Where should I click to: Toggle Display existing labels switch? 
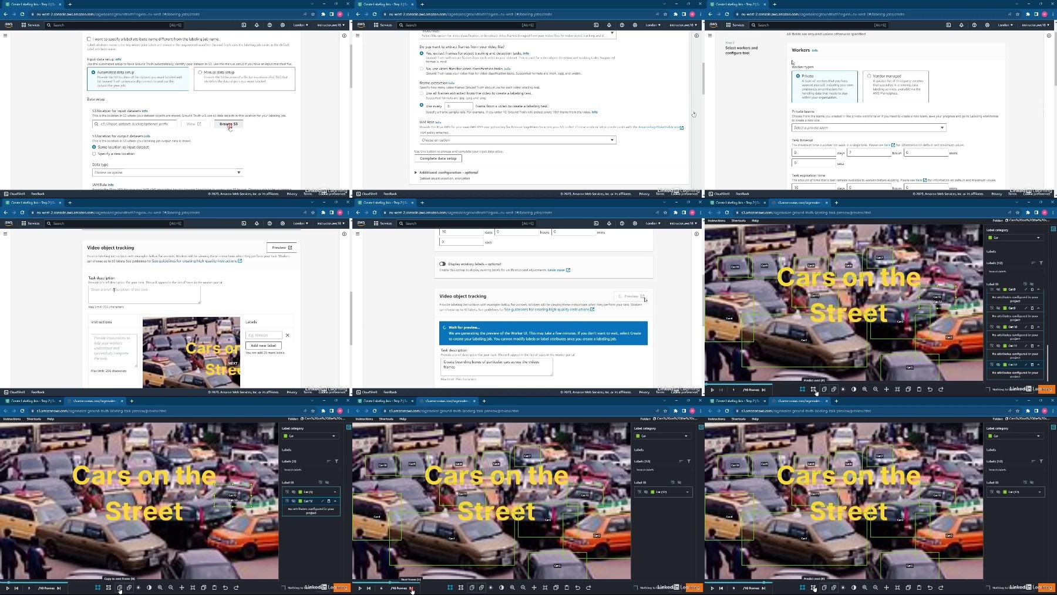tap(442, 263)
